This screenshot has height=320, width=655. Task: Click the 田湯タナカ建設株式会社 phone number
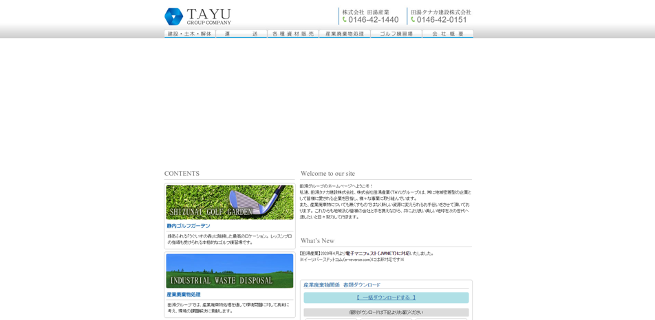pyautogui.click(x=442, y=20)
